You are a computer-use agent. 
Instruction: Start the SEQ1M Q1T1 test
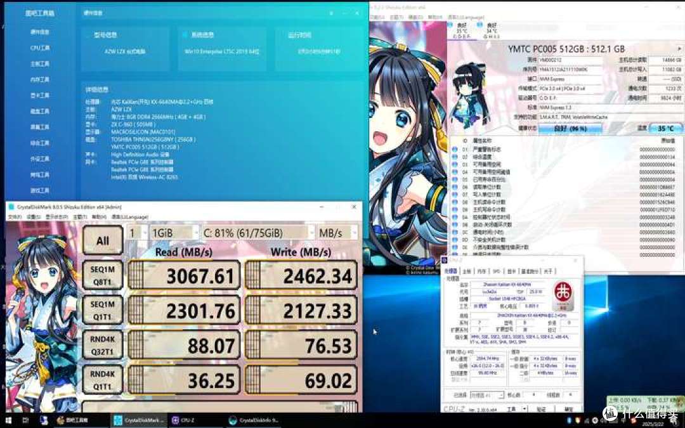103,310
